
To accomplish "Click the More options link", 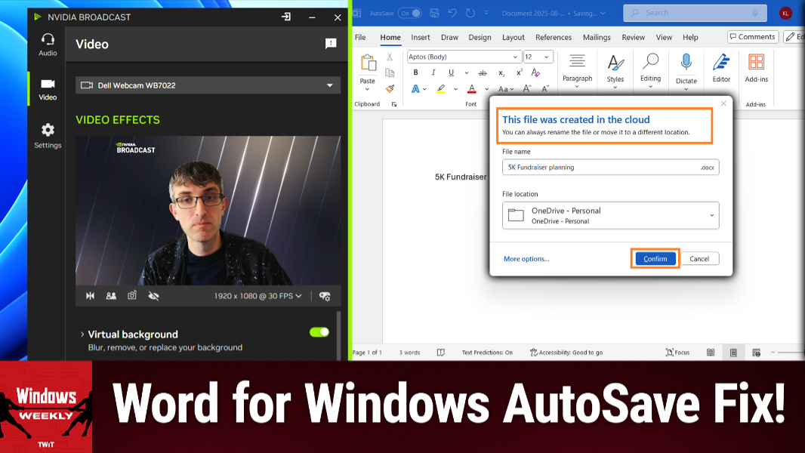I will [526, 258].
